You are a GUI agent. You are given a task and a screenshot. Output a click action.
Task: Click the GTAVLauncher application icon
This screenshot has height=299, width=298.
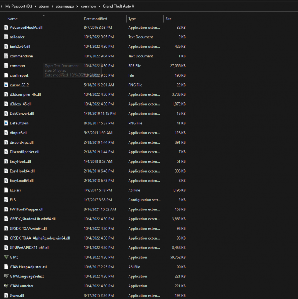click(6, 286)
